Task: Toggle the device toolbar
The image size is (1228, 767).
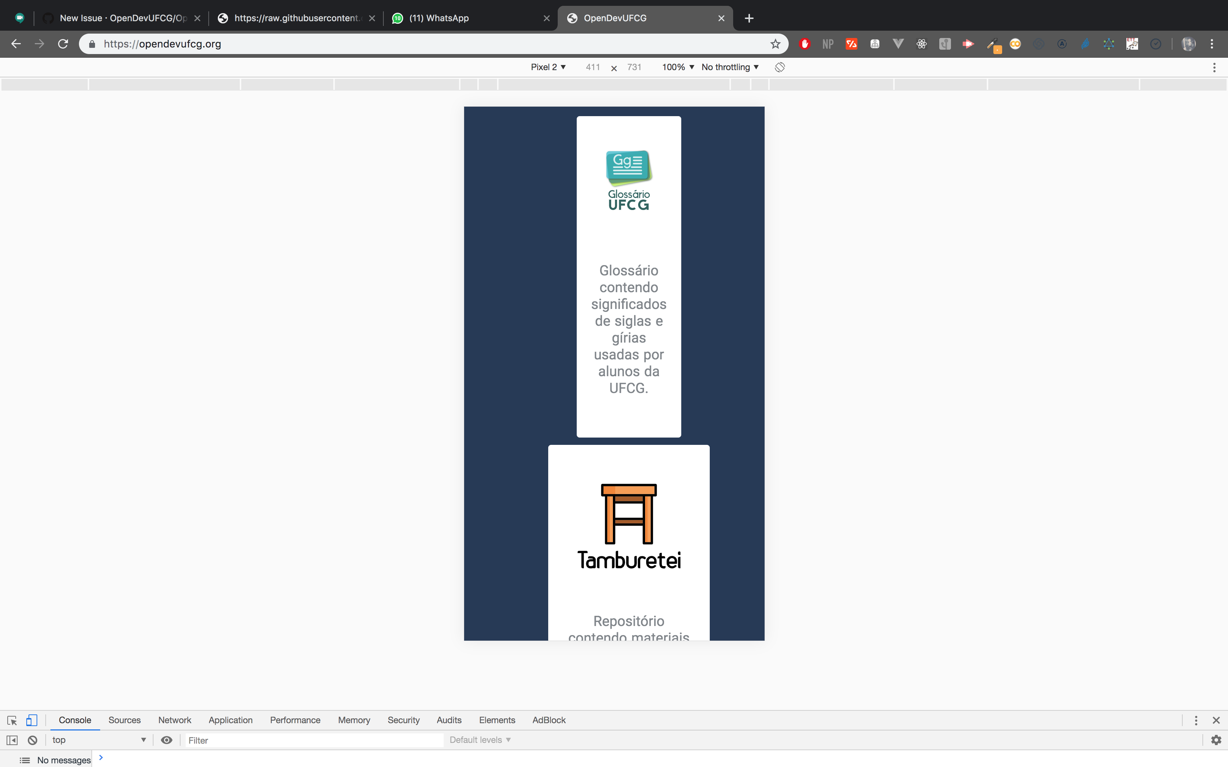Action: click(x=31, y=720)
